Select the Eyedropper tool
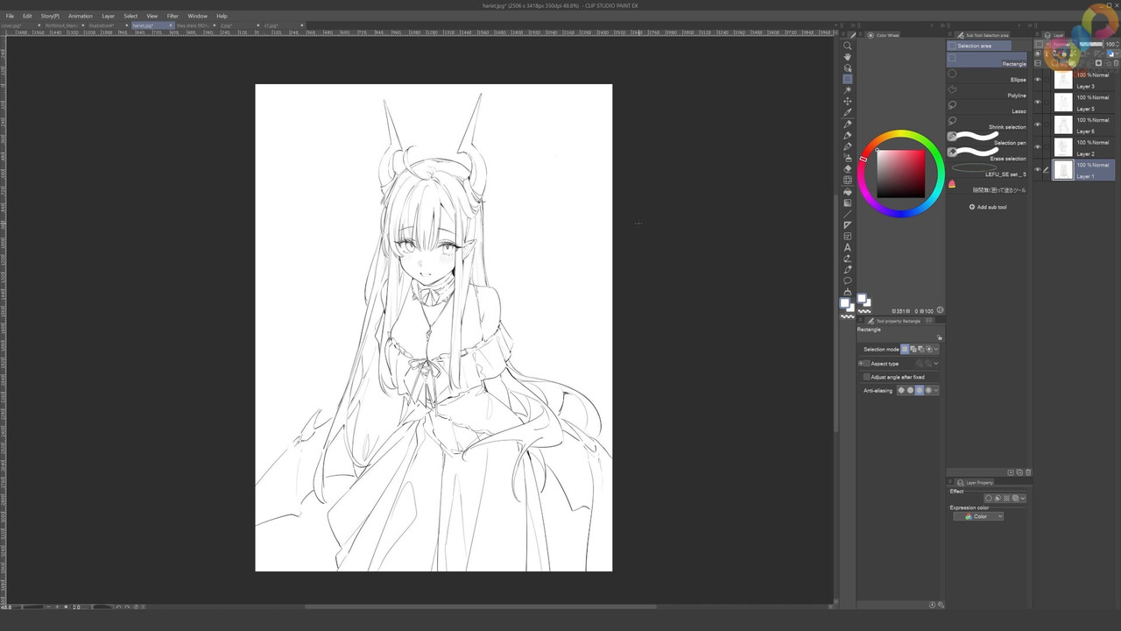The height and width of the screenshot is (631, 1121). 847,113
